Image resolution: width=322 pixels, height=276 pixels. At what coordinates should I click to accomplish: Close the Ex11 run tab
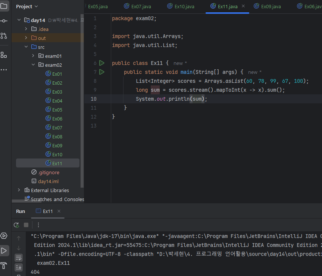(x=59, y=211)
